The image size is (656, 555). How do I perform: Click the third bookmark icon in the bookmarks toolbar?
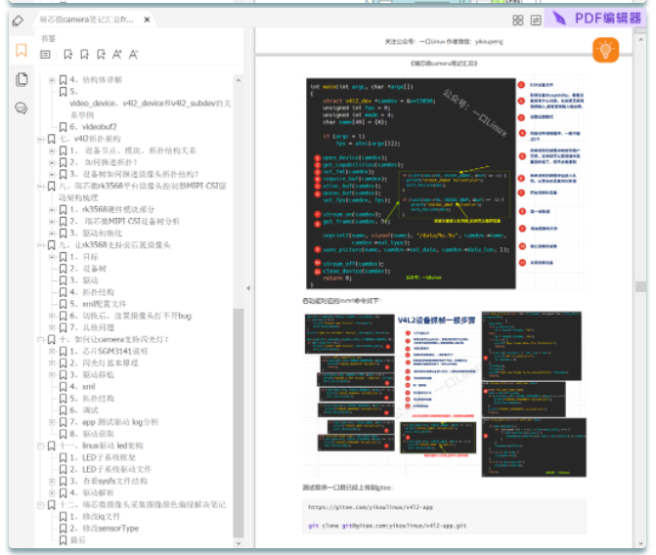[x=101, y=55]
